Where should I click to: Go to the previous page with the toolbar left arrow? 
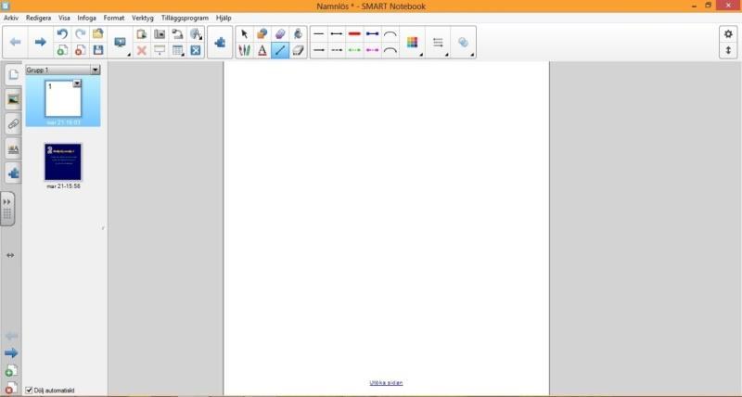point(15,42)
